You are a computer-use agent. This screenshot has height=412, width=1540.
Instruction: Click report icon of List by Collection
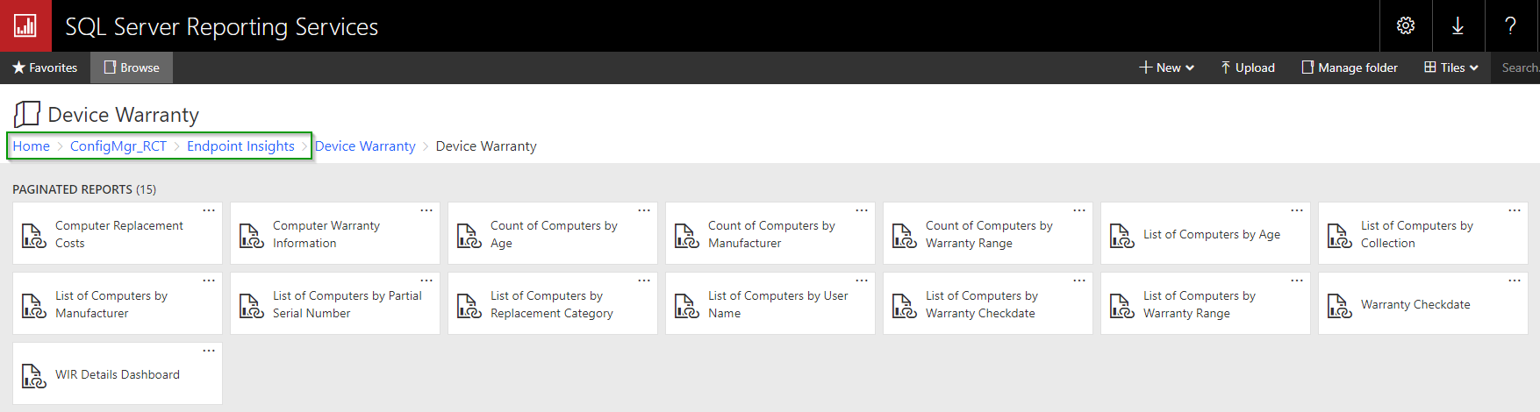[1339, 236]
